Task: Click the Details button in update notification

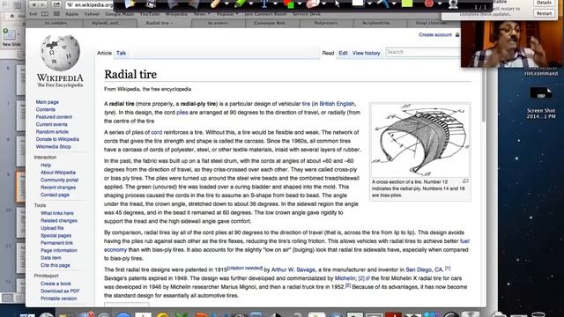Action: point(544,3)
